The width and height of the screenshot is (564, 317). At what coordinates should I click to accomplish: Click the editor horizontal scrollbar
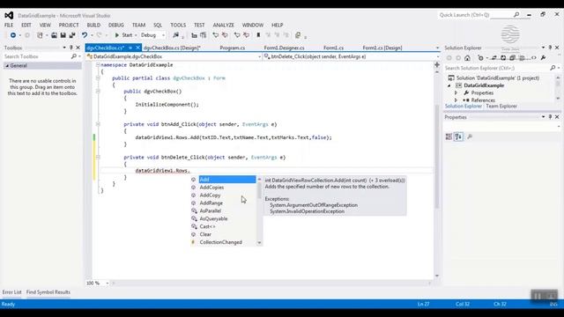pos(271,284)
